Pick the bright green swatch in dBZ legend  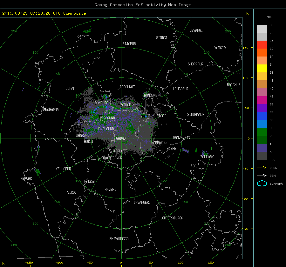pos(262,132)
